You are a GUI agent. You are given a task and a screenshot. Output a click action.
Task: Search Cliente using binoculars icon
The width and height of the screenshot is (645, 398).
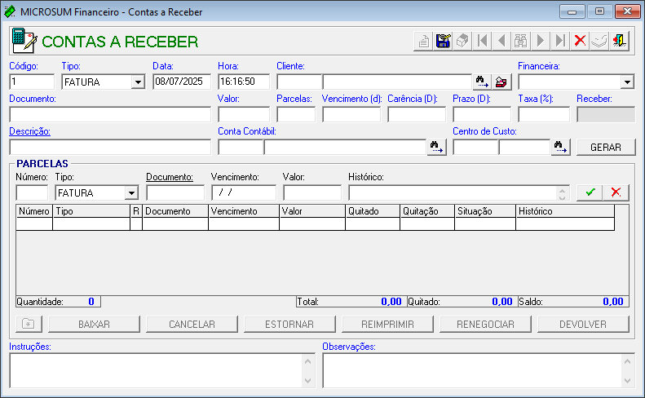point(482,82)
